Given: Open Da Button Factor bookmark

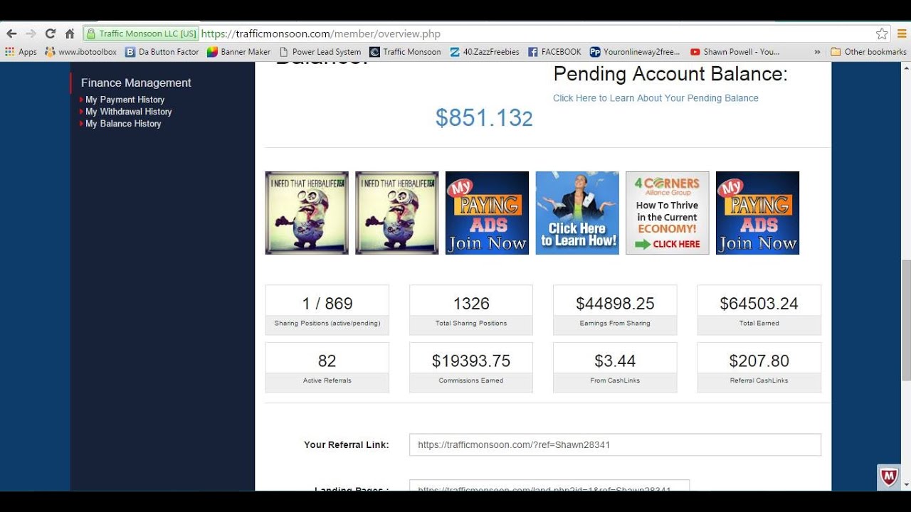Looking at the screenshot, I should (x=162, y=52).
